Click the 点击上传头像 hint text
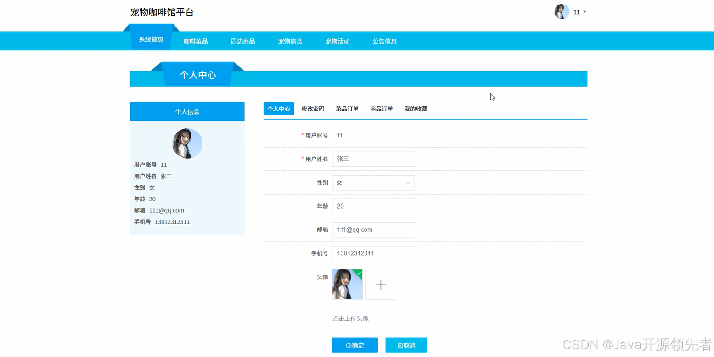This screenshot has height=357, width=714. [x=350, y=319]
